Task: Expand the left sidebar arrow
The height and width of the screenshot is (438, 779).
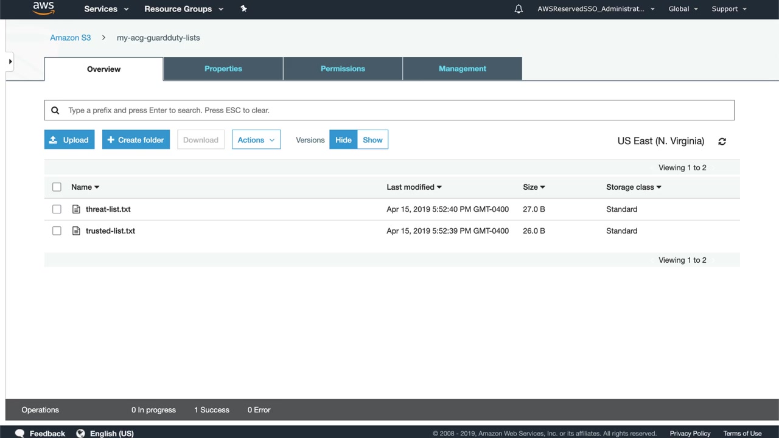Action: (10, 61)
